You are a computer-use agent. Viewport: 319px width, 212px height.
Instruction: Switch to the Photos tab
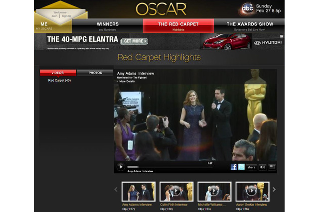[x=95, y=73]
